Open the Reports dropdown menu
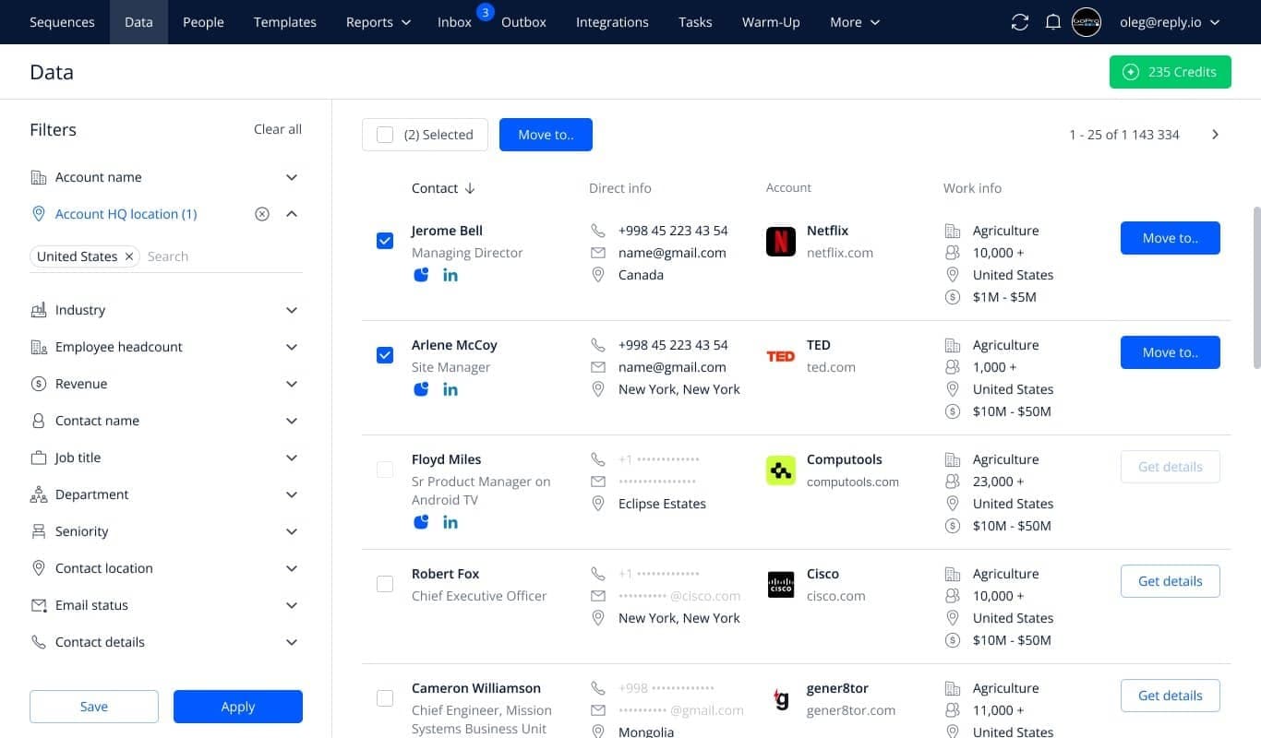The image size is (1261, 738). coord(378,21)
